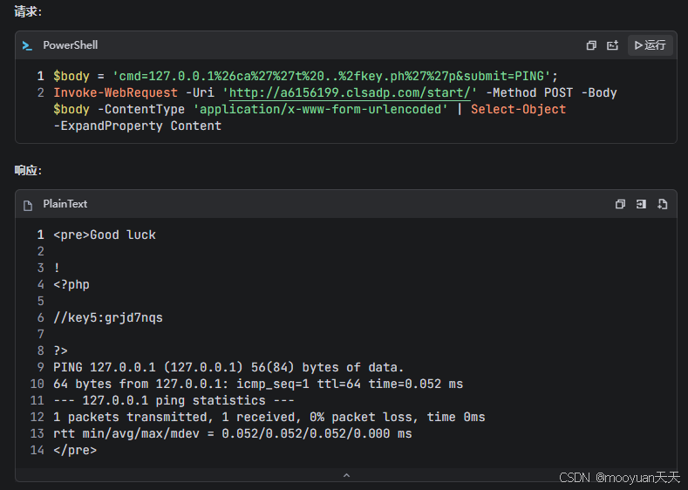688x490 pixels.
Task: Click line number 2 in PowerShell block
Action: [x=40, y=93]
